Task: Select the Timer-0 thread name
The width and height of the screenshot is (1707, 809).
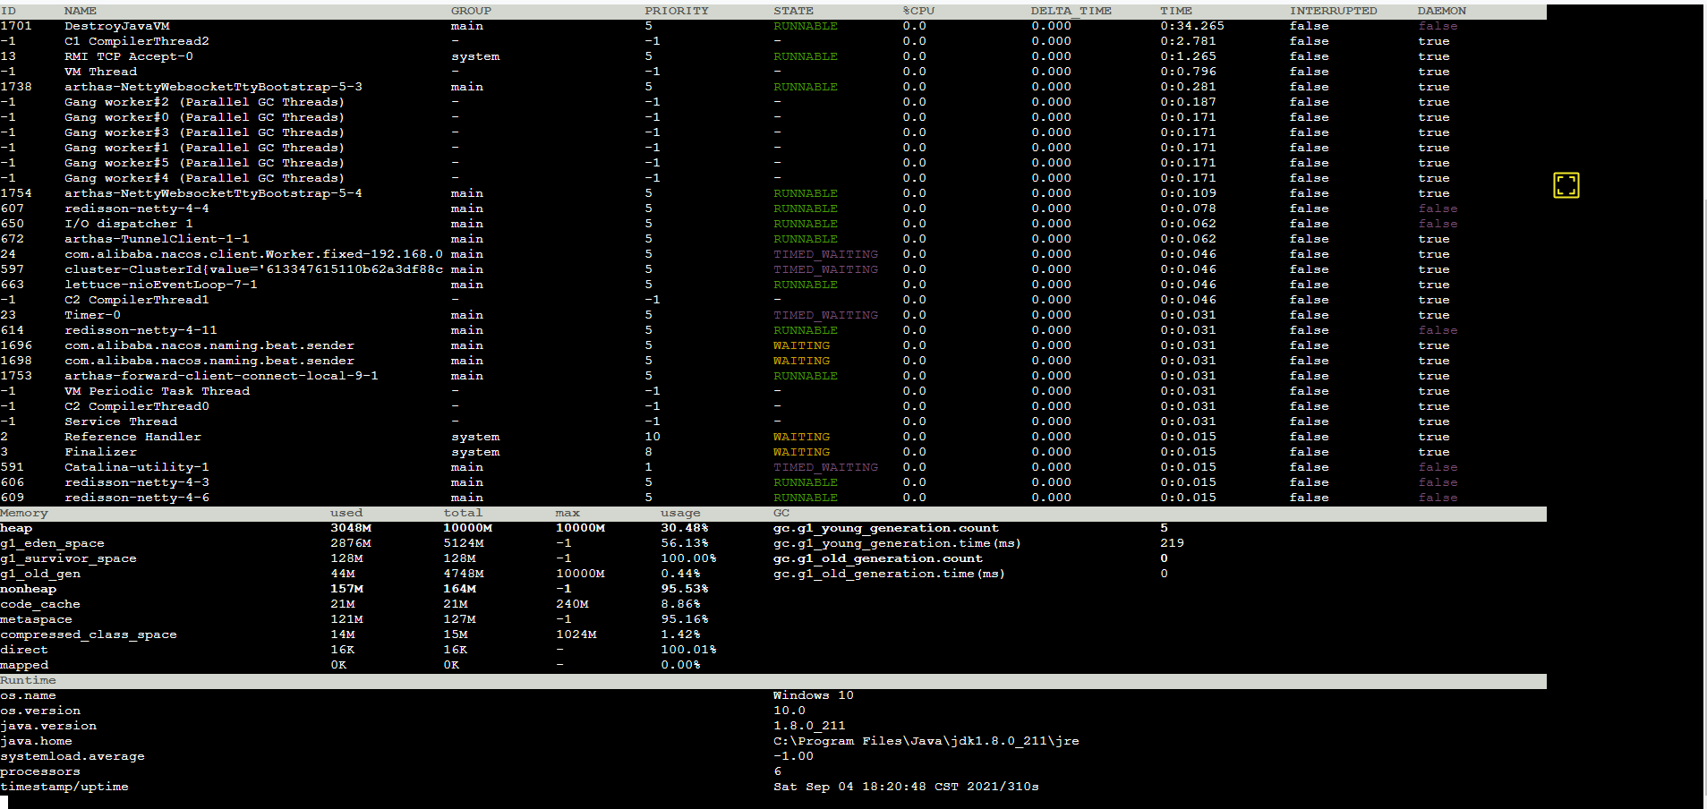Action: 92,315
